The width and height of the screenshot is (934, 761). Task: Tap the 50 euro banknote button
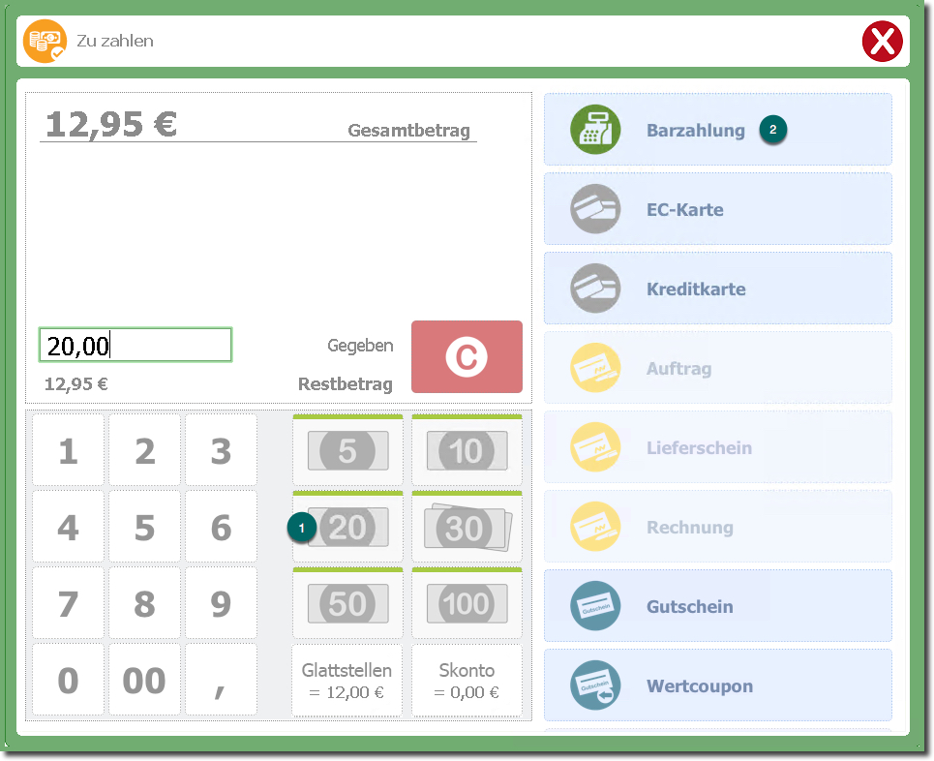click(x=347, y=604)
